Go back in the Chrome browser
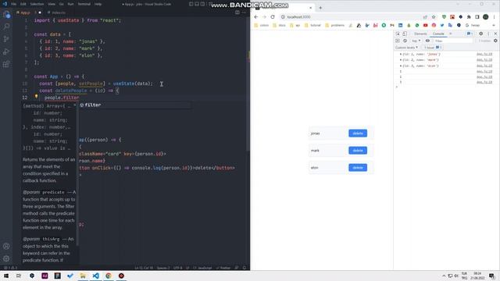500x281 pixels. coord(256,17)
